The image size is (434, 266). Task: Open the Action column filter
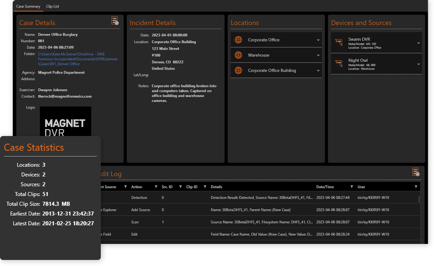point(156,187)
